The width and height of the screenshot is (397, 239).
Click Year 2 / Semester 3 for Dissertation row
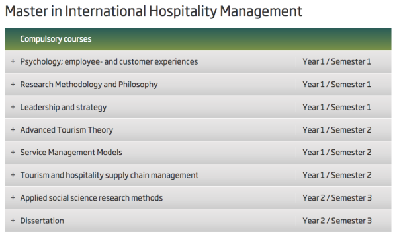337,221
